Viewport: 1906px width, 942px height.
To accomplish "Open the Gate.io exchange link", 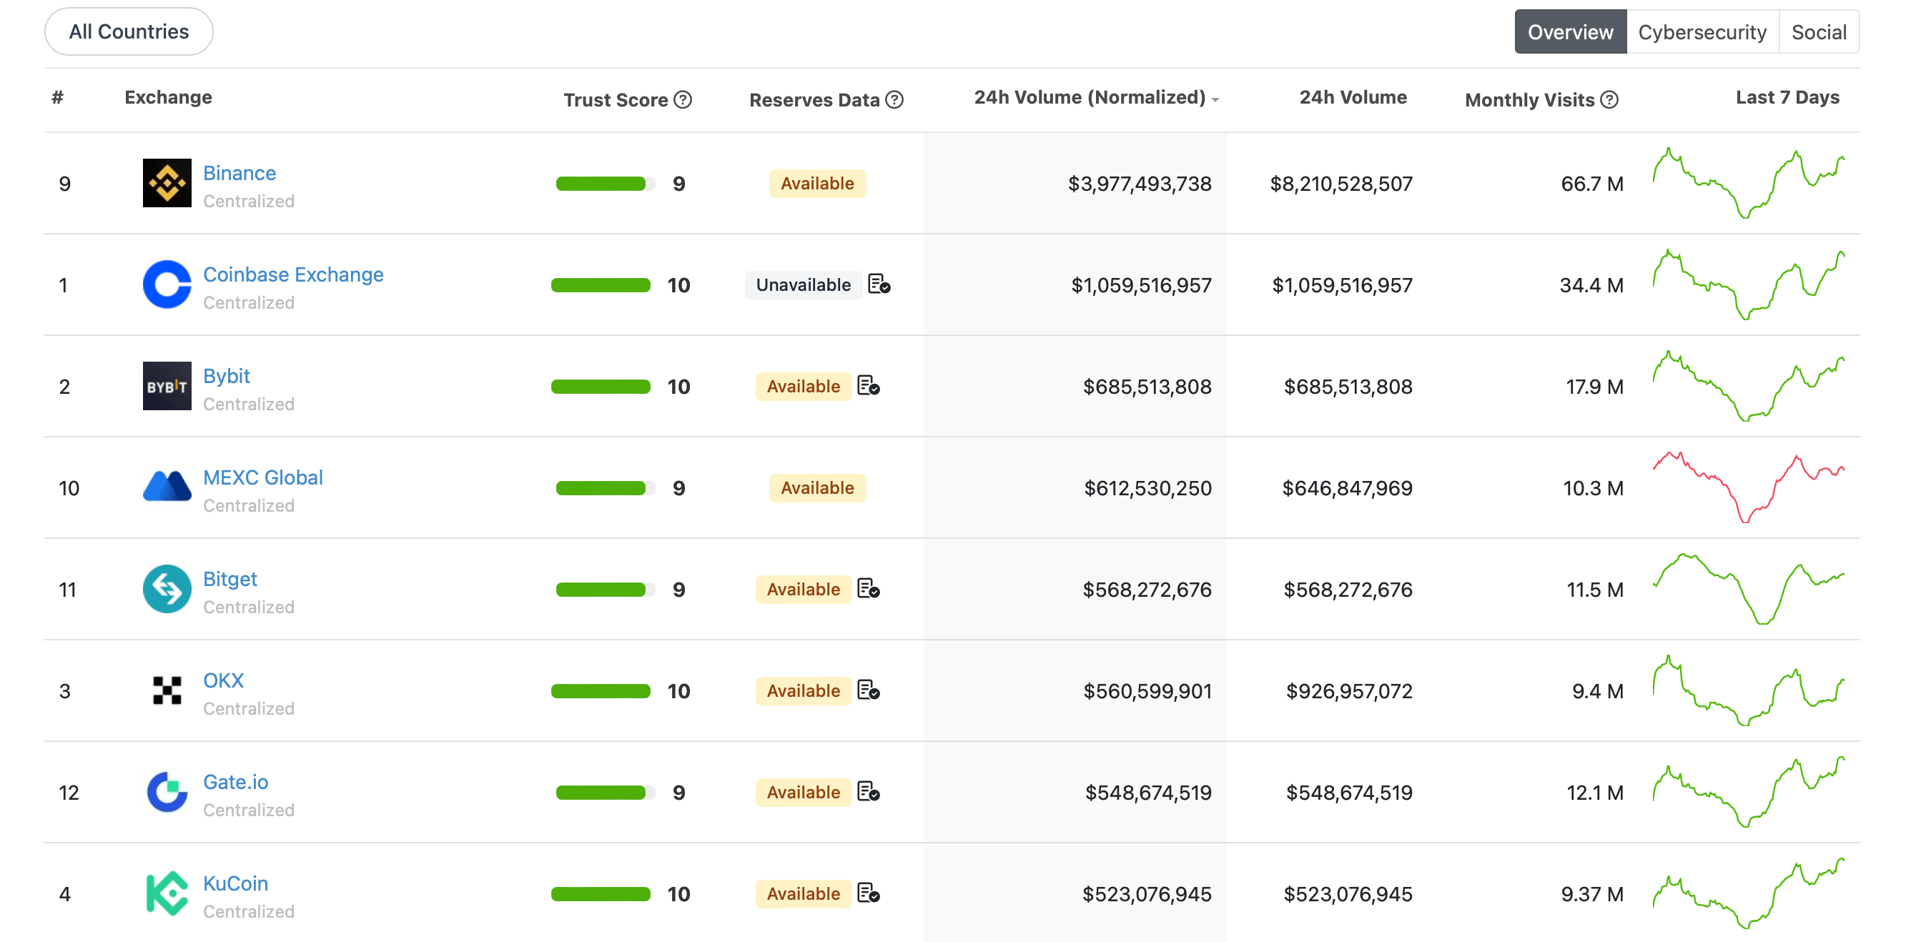I will pyautogui.click(x=235, y=782).
